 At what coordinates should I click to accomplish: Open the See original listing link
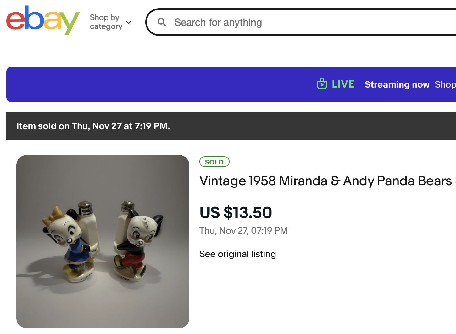coord(237,254)
